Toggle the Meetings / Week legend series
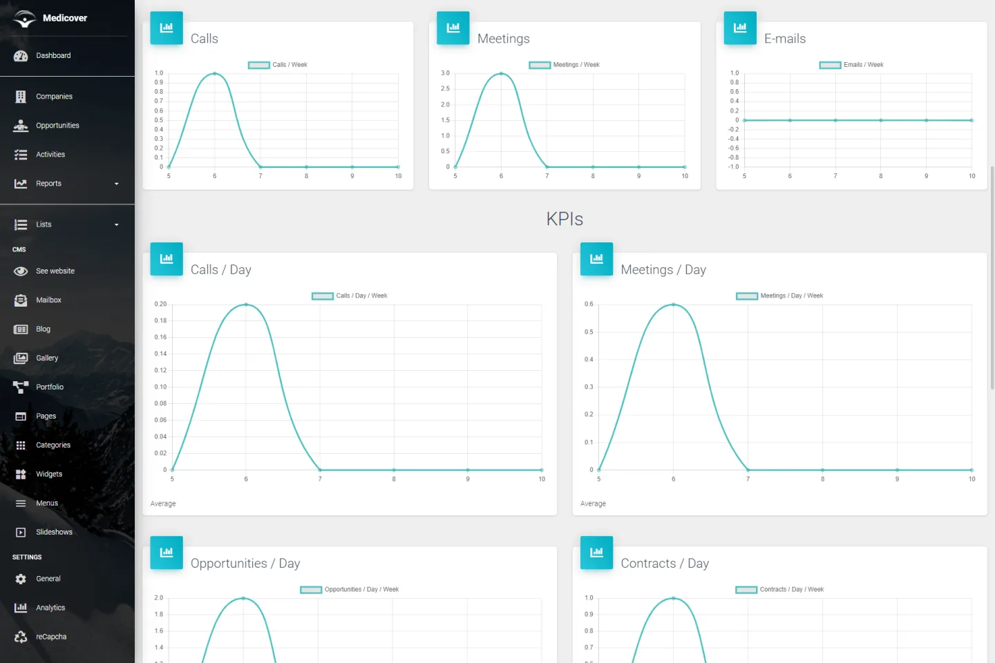The image size is (995, 663). point(565,65)
